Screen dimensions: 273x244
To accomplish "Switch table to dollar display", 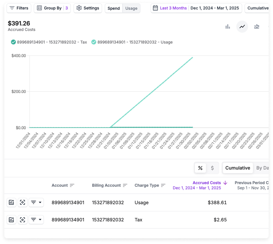I will click(x=212, y=168).
